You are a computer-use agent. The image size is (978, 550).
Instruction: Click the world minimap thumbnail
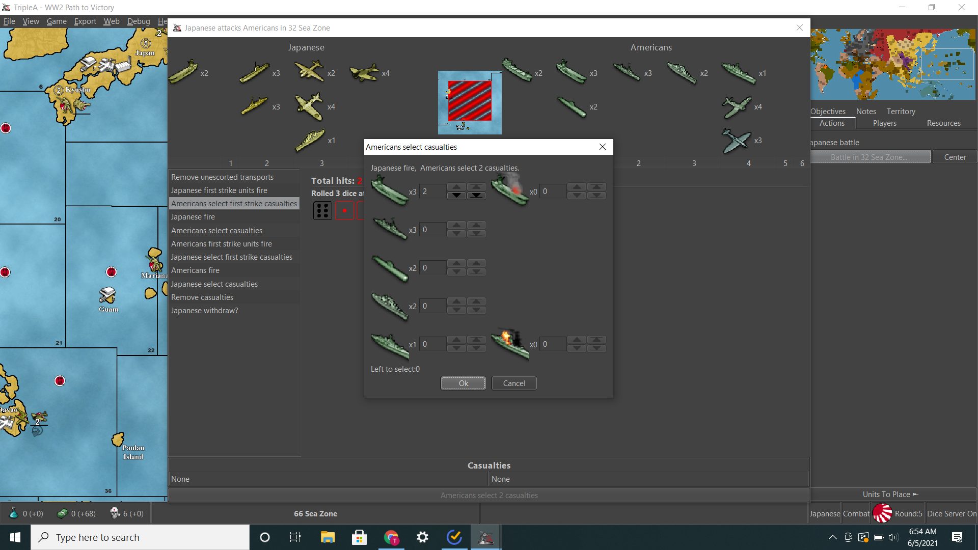point(893,64)
